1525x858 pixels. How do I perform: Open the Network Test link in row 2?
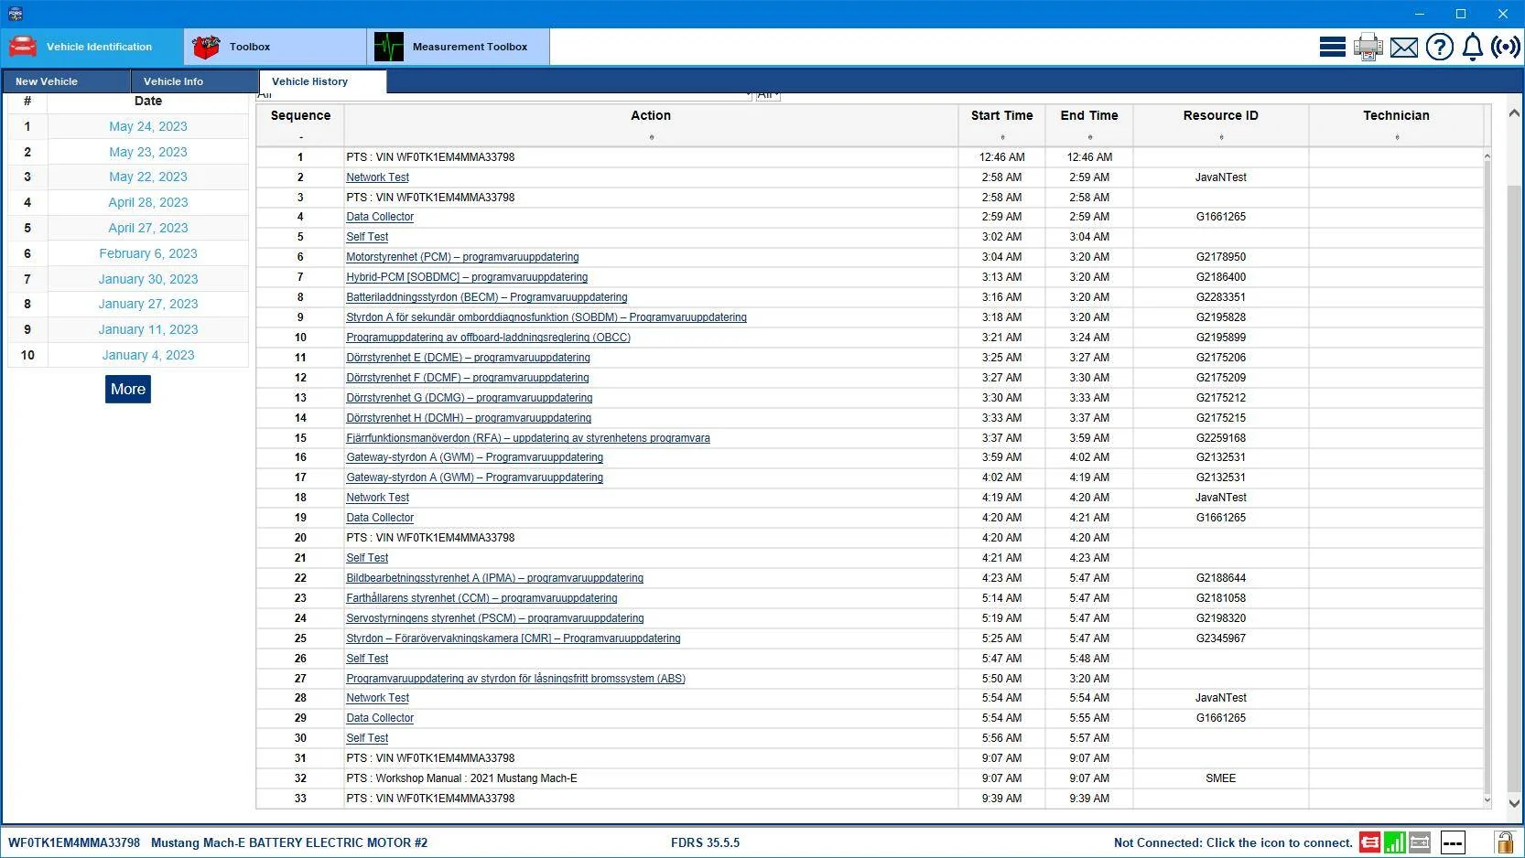point(377,177)
